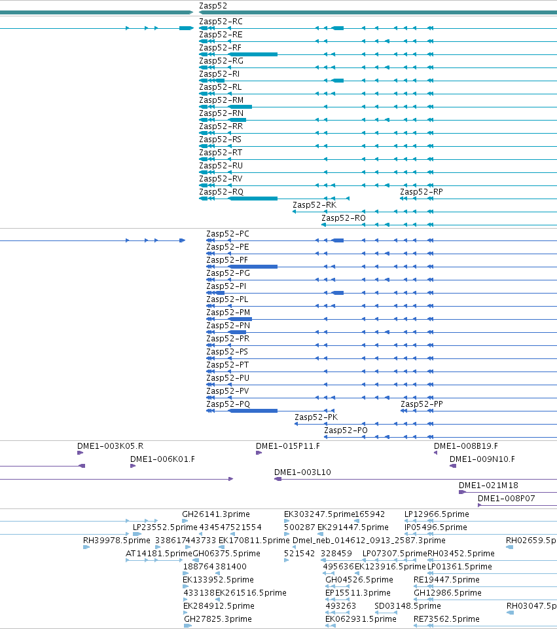Click the Zasp52-PG protein label
The image size is (557, 629).
228,273
